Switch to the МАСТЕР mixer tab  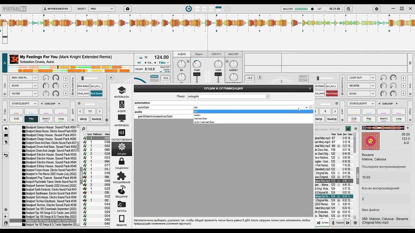click(x=233, y=54)
